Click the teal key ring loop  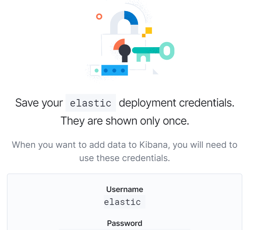167,51
